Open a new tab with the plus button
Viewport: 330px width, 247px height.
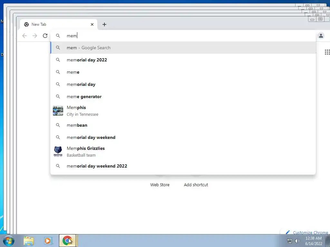pos(104,24)
